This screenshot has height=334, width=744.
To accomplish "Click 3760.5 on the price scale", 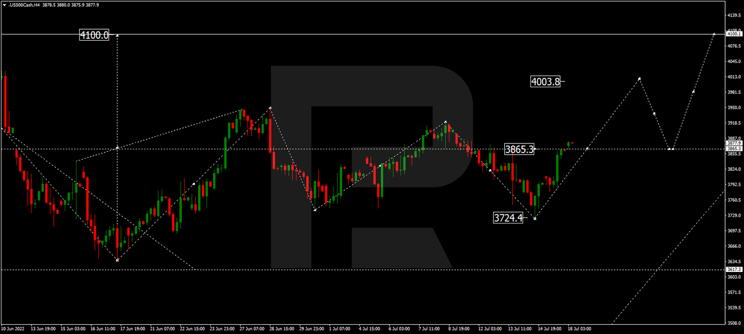I will coord(734,200).
